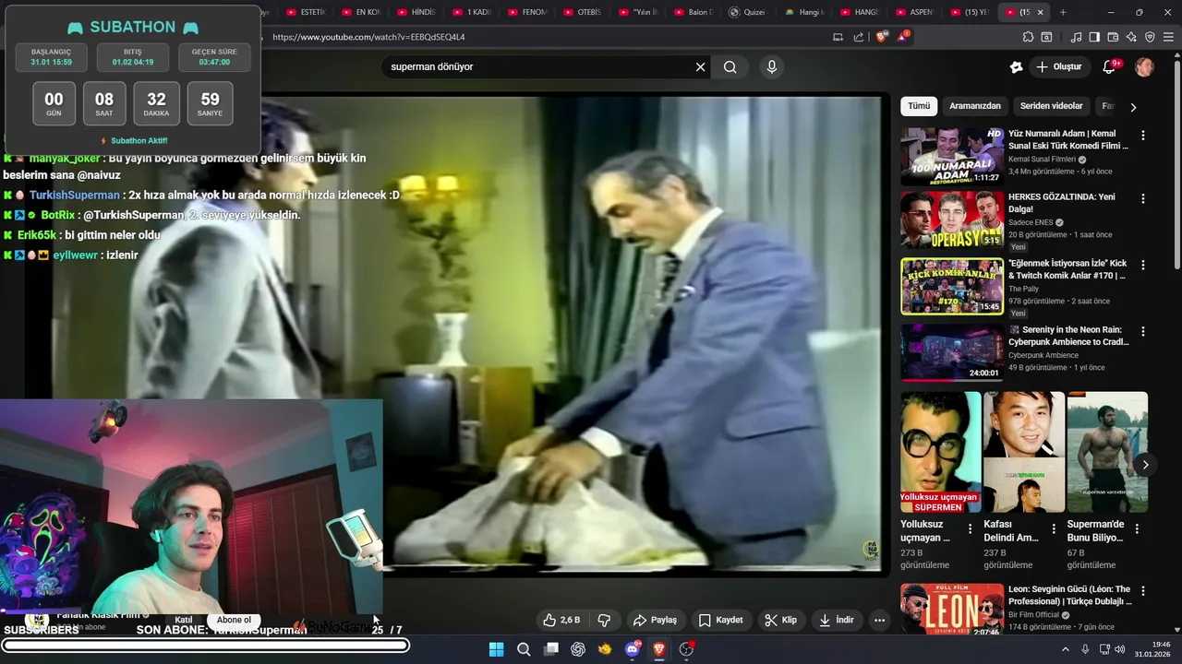Open the Leon full film thumbnail
Image resolution: width=1182 pixels, height=664 pixels.
pos(952,609)
